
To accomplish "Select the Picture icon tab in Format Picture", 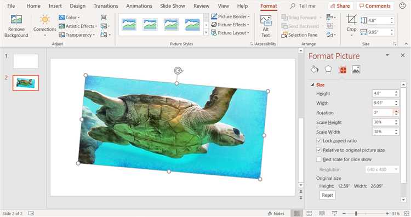I will (356, 70).
